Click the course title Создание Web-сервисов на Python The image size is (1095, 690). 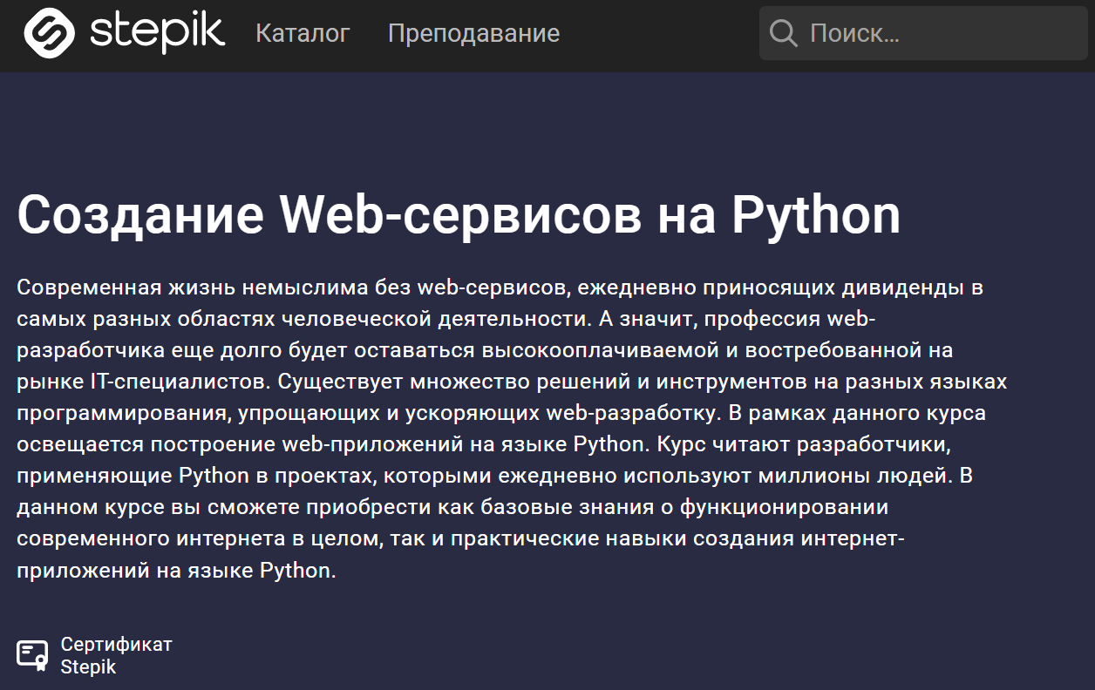pyautogui.click(x=459, y=214)
